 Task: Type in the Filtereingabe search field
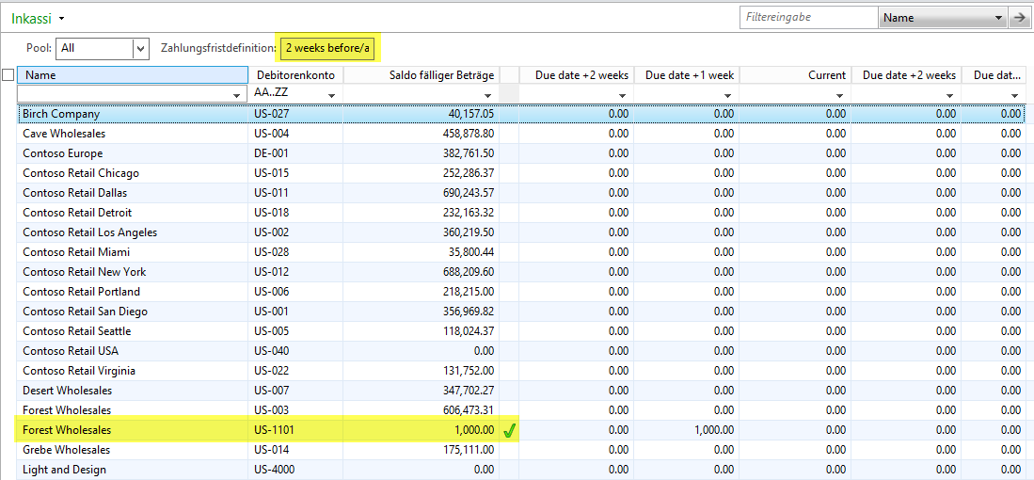(807, 17)
